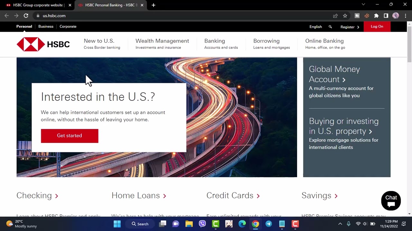Open the red Camtasia recorder taskbar icon
The width and height of the screenshot is (412, 231).
295,224
